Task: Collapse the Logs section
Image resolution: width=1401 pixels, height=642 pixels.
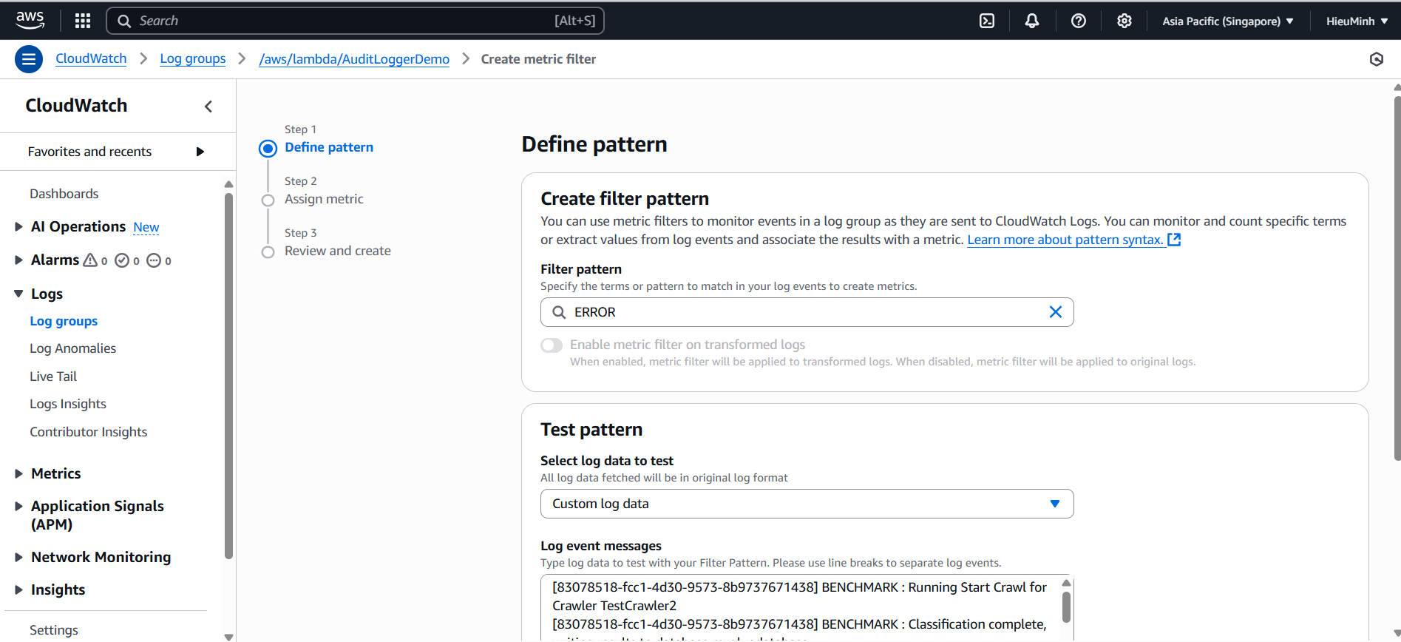Action: [x=18, y=294]
